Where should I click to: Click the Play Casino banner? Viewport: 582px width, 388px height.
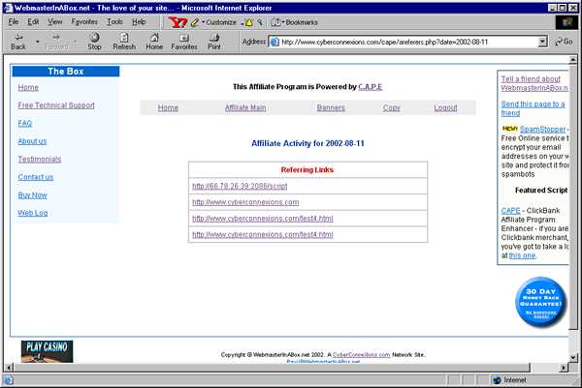pyautogui.click(x=47, y=351)
